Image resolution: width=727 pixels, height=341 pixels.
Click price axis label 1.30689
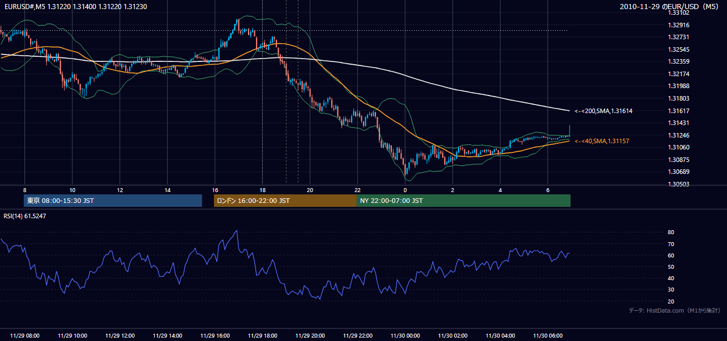(678, 172)
